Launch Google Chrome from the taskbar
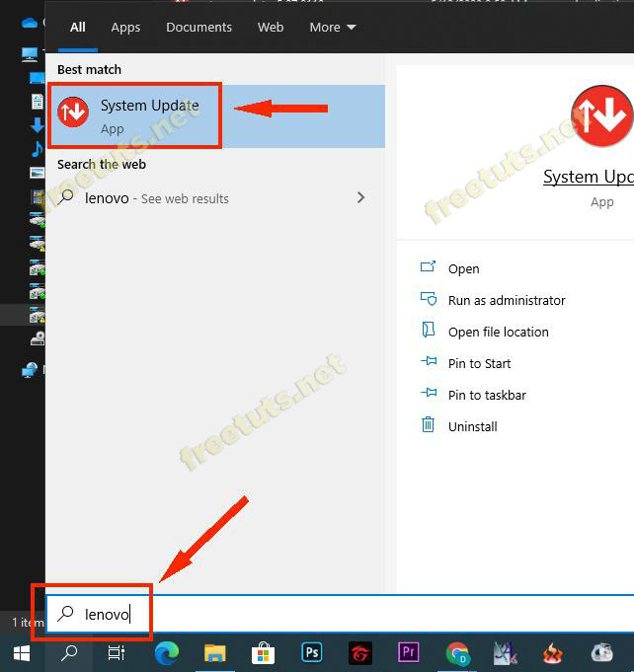The image size is (634, 672). coord(457,653)
